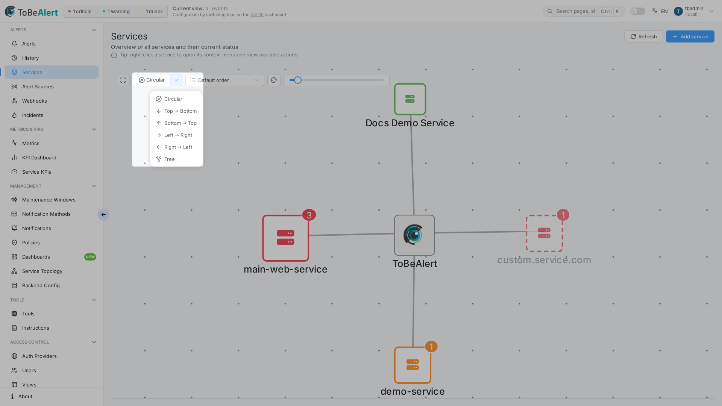
Task: Click the custom.service.com dashed node
Action: click(544, 233)
